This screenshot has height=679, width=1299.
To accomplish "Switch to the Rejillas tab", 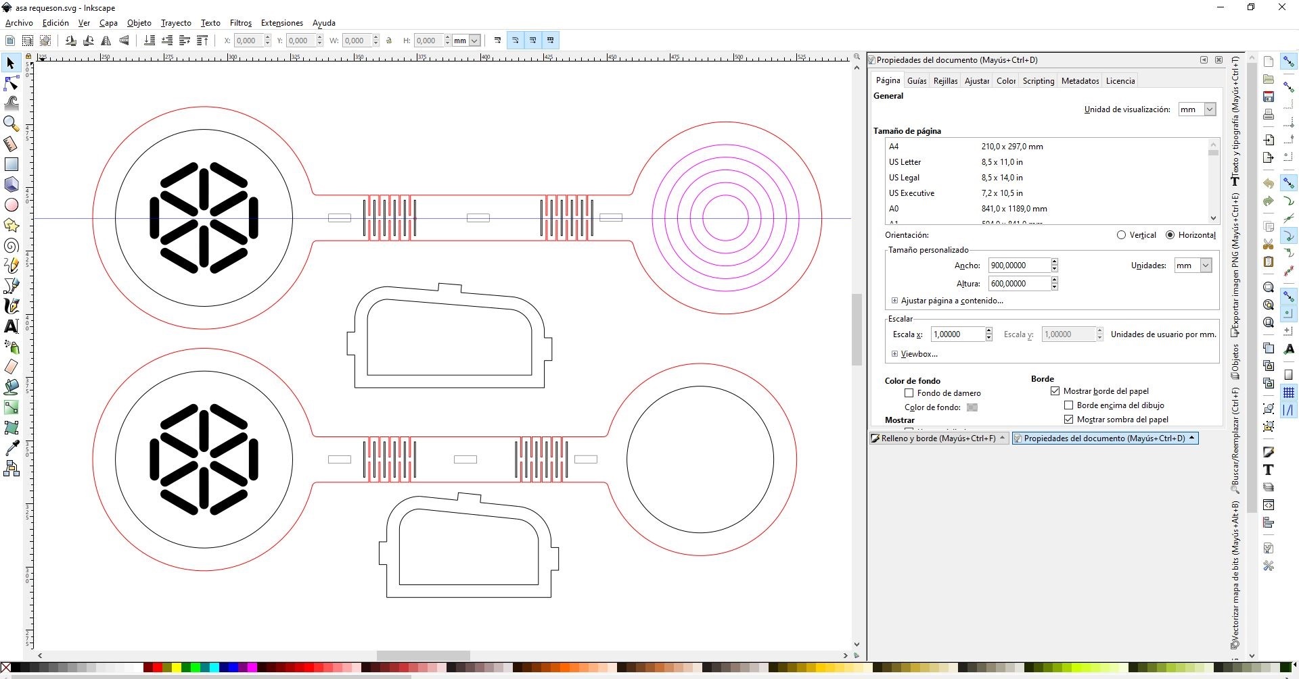I will click(x=945, y=81).
